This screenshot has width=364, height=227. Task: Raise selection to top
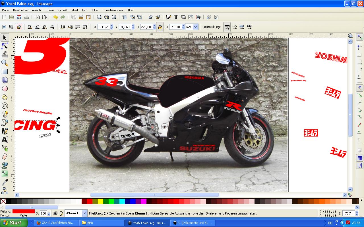(x=85, y=27)
